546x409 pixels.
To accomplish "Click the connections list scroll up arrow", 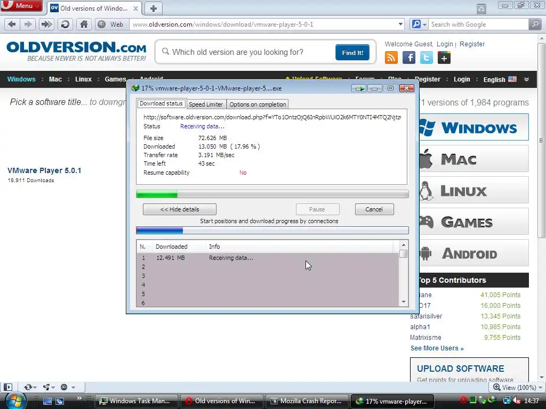I will tap(404, 245).
